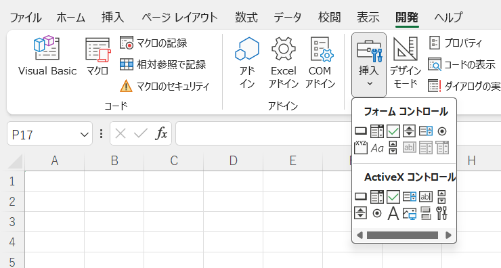Insert a Form Control label (Aa)
501x268 pixels.
point(377,148)
